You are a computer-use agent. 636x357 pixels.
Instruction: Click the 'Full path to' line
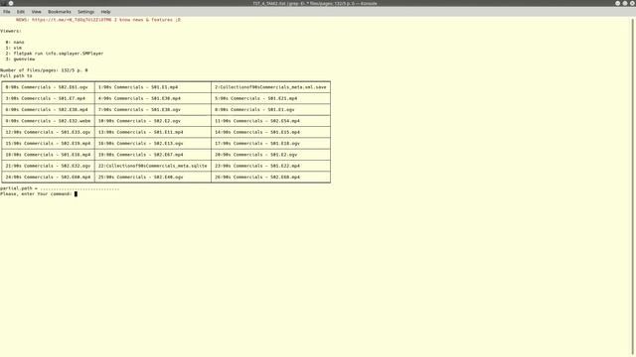coord(16,75)
